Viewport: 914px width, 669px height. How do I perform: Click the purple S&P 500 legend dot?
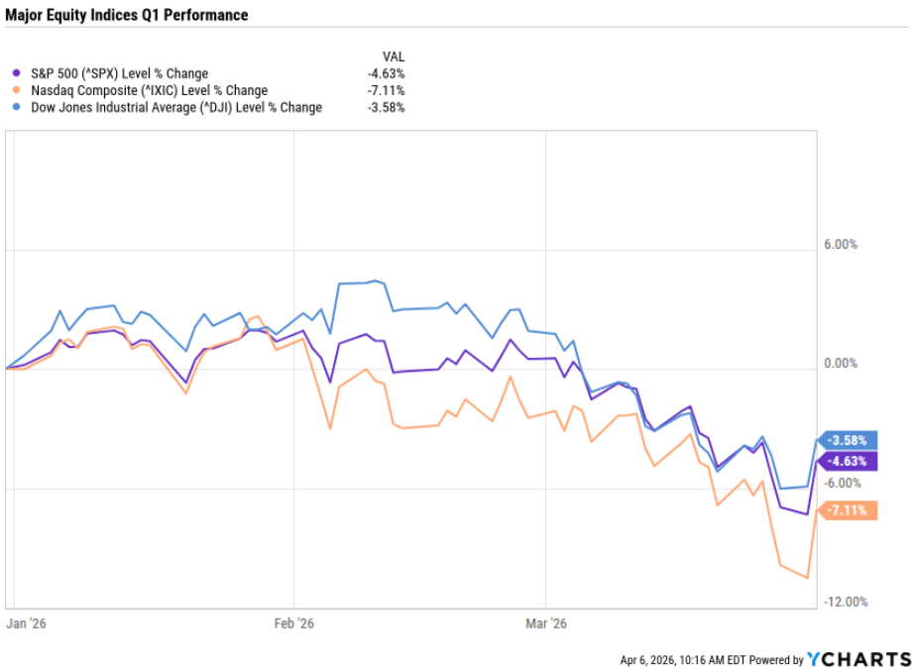15,73
